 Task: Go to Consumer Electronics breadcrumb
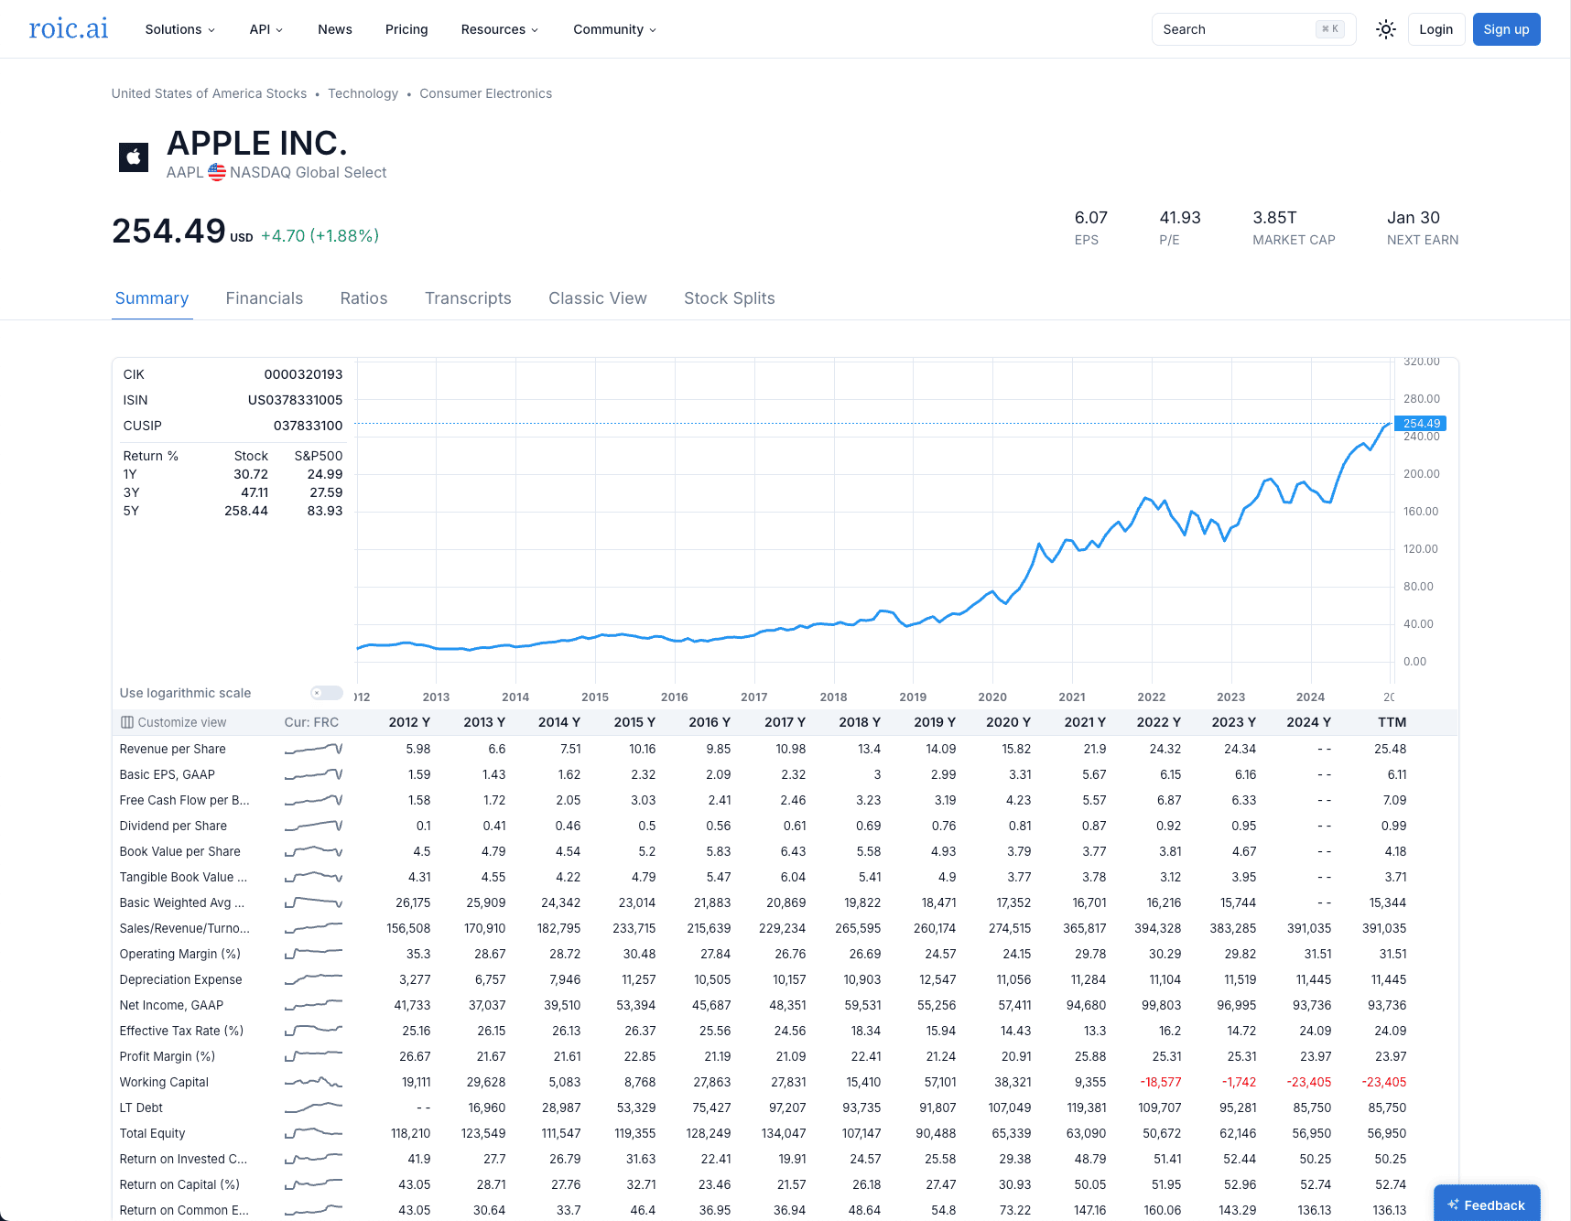point(486,93)
